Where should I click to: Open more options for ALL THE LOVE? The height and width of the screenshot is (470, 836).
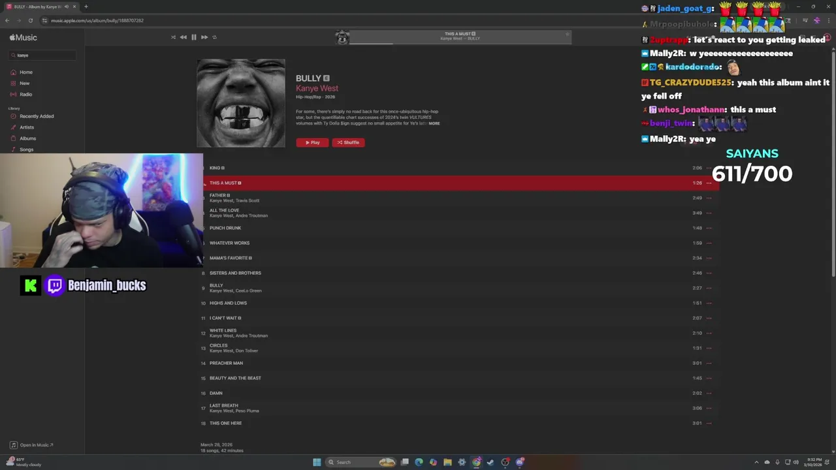[709, 213]
